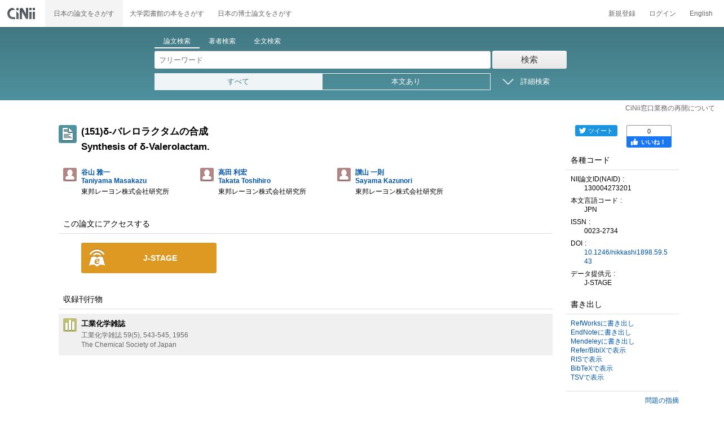This screenshot has height=423, width=724.
Task: Click ログイン link
Action: 663,14
